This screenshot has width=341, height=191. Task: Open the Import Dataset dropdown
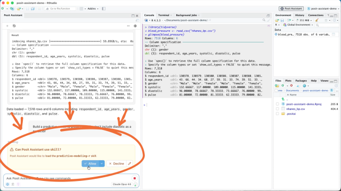[290, 20]
